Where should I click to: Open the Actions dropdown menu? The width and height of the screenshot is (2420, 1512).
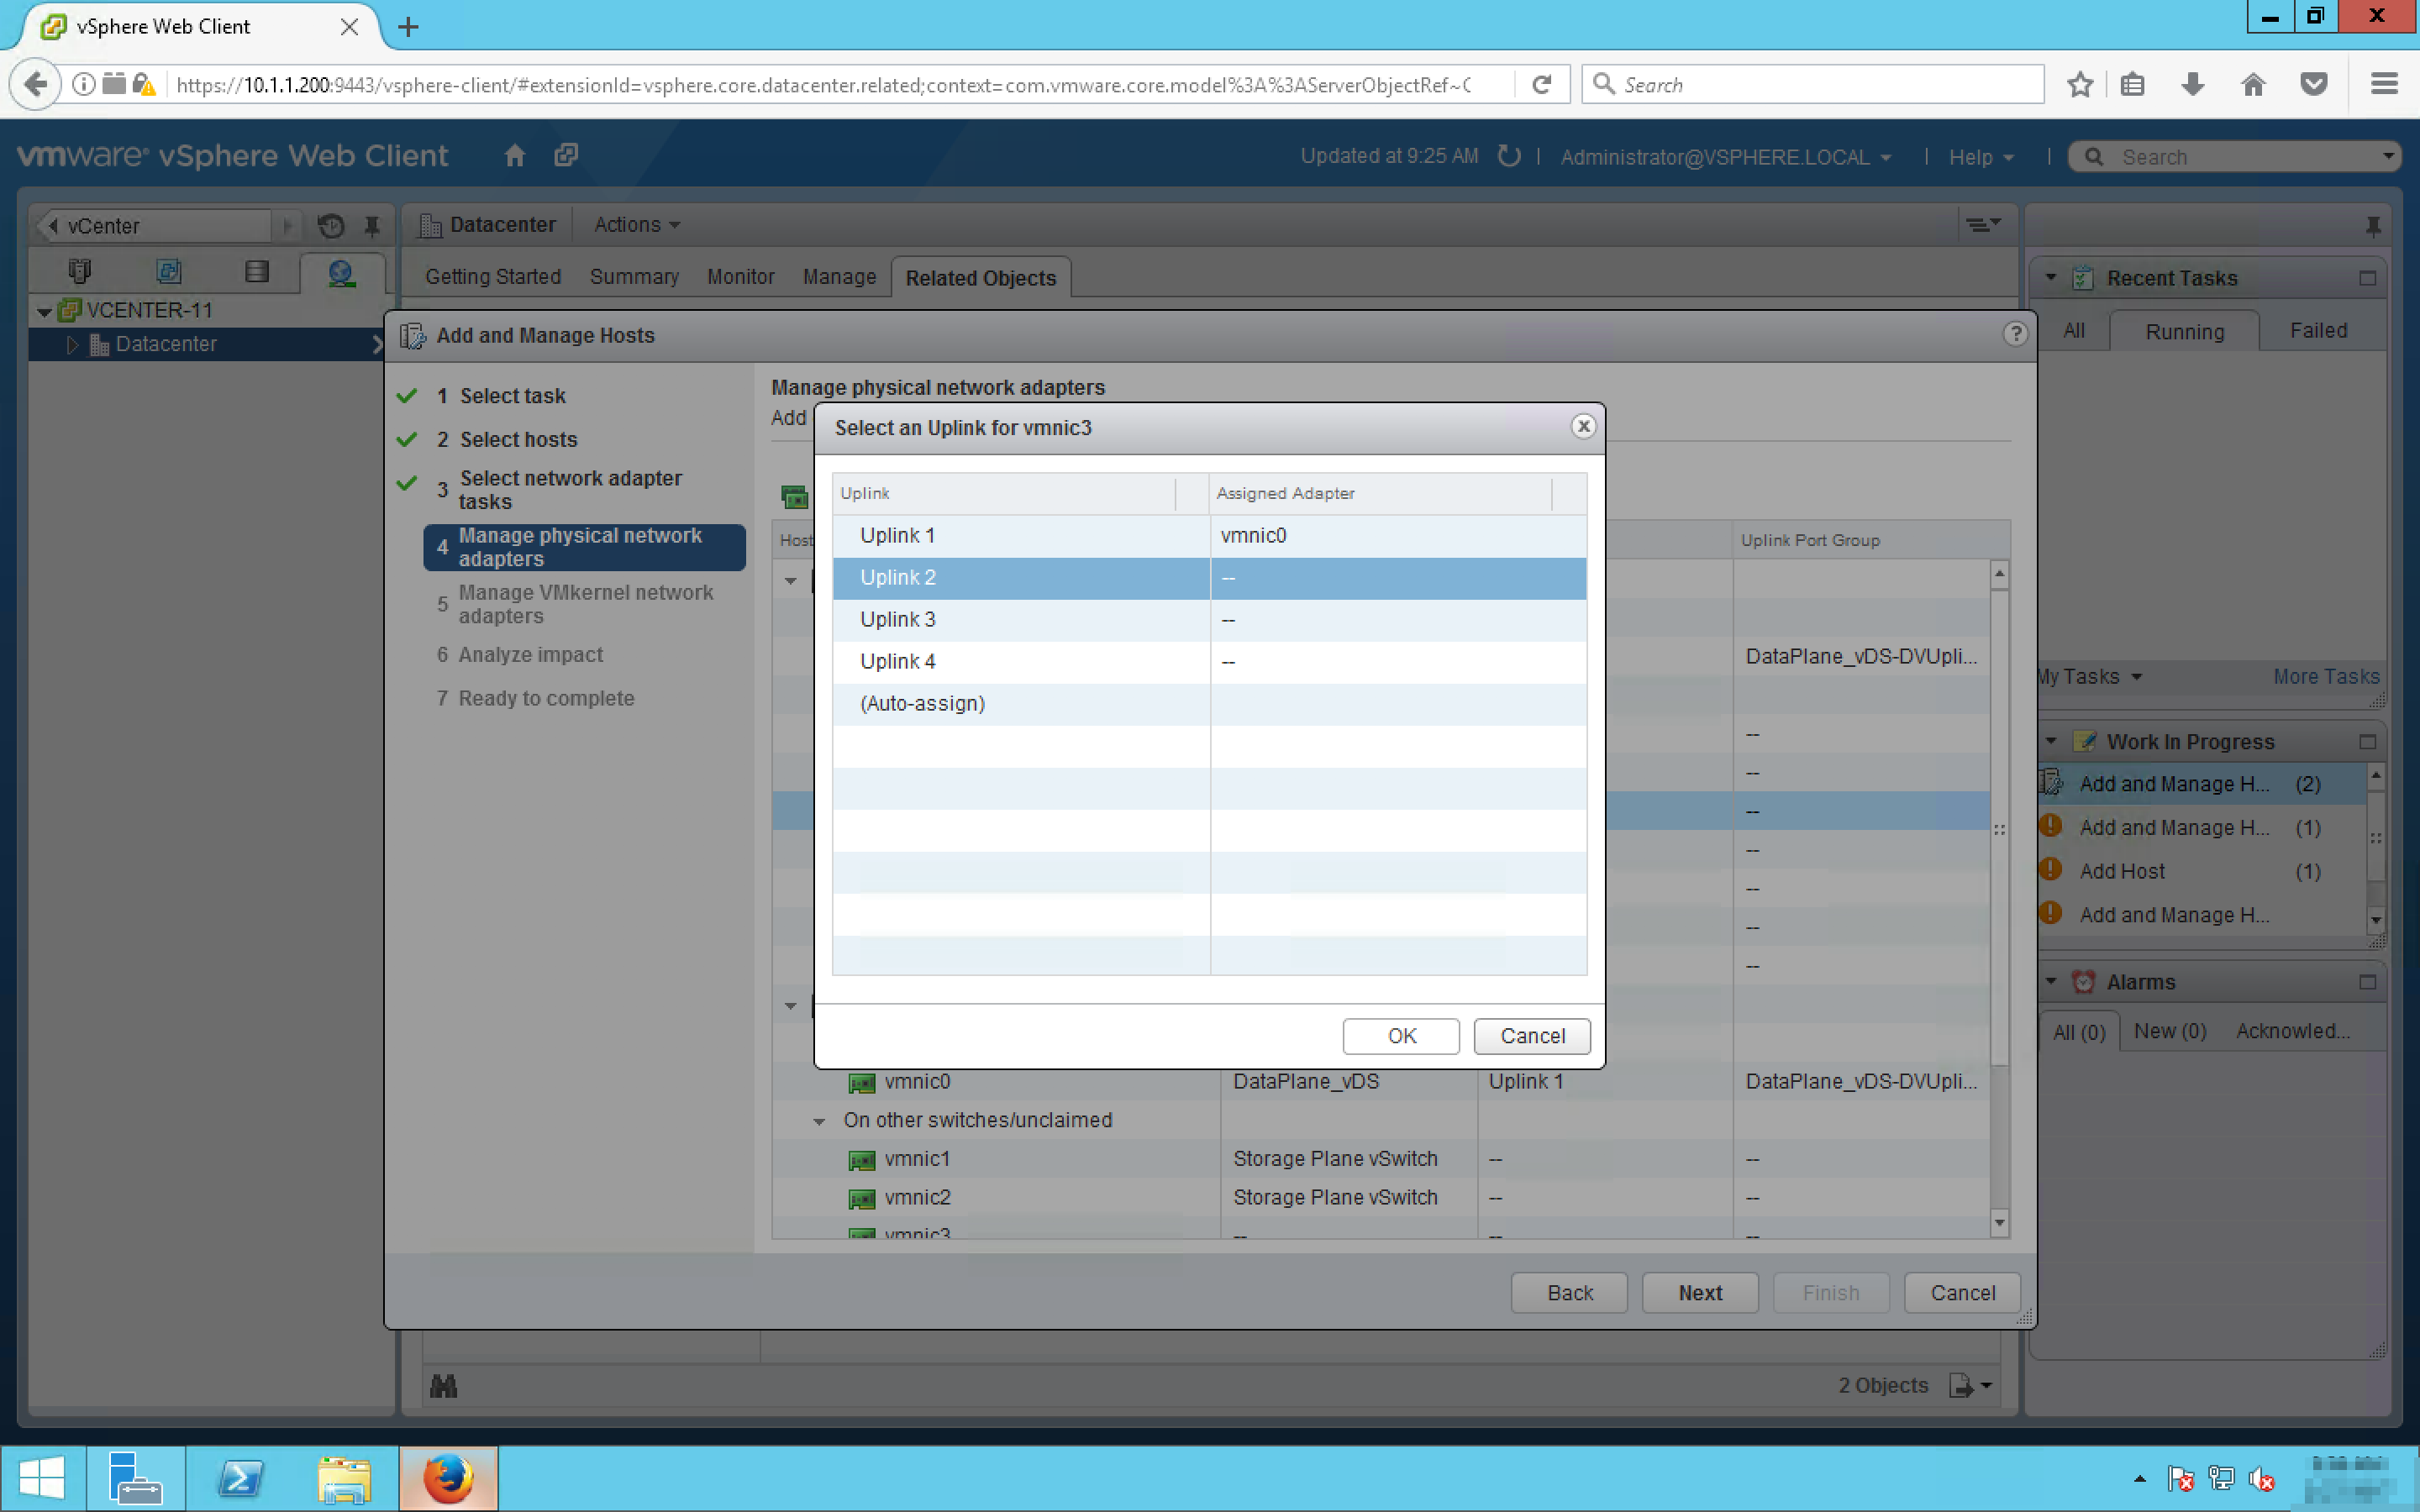637,225
